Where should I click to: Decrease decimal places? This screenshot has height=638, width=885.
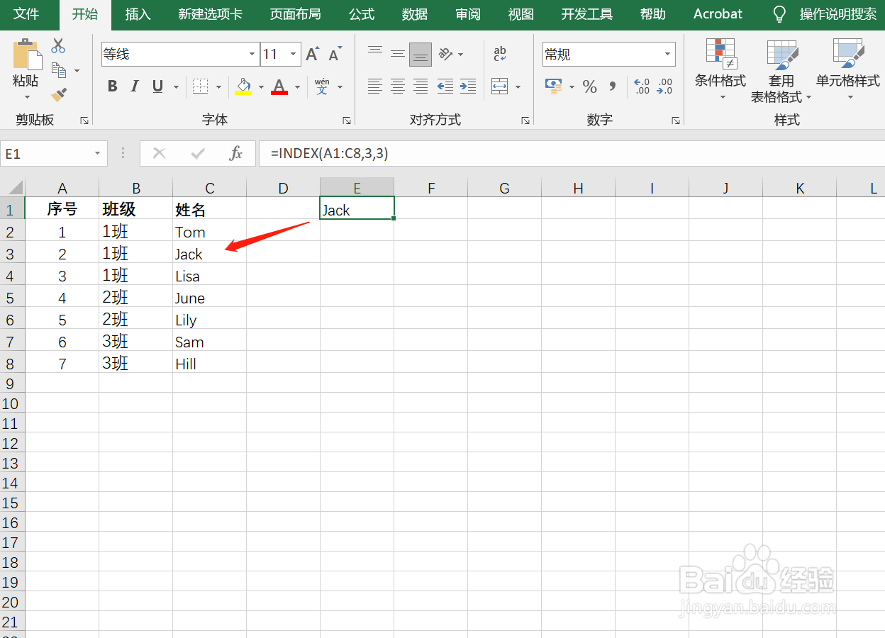tap(664, 86)
